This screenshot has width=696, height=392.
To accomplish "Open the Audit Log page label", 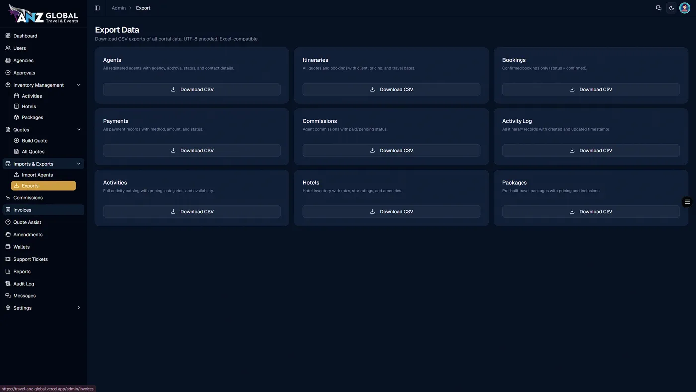I will coord(24,284).
